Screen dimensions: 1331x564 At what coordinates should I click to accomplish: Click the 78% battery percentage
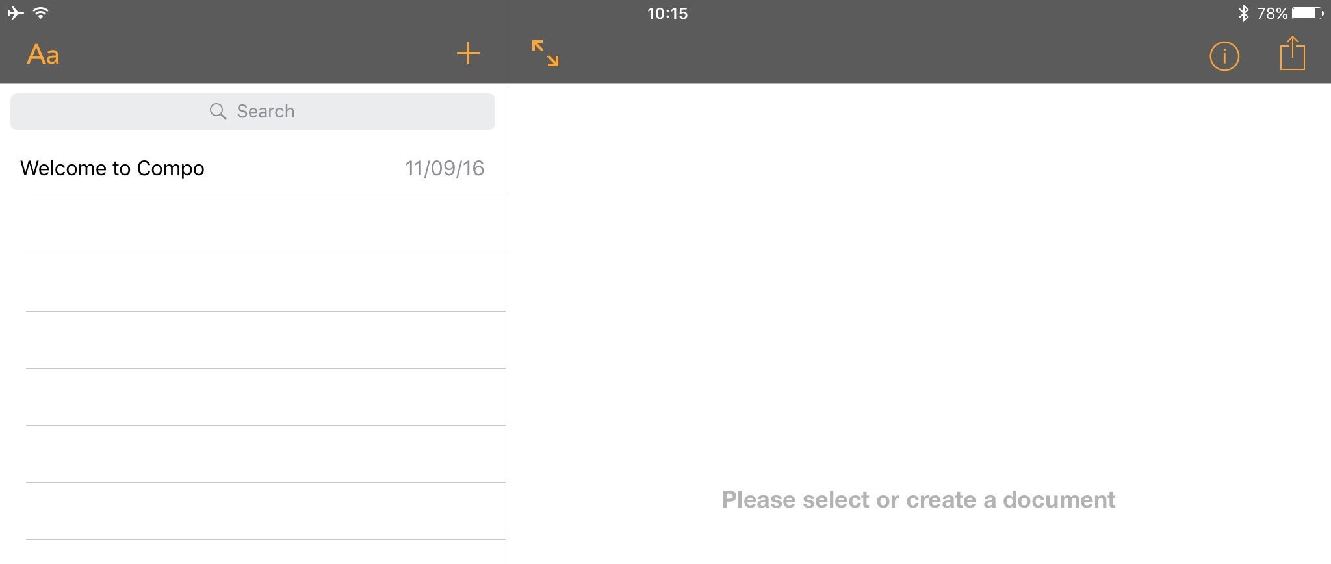click(x=1272, y=14)
